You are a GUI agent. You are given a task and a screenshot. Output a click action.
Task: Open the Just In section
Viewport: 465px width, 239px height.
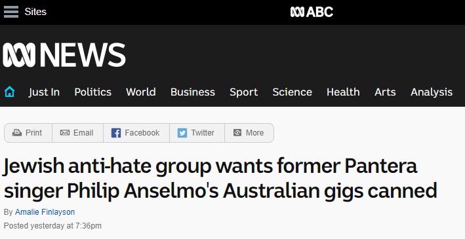[x=44, y=92]
